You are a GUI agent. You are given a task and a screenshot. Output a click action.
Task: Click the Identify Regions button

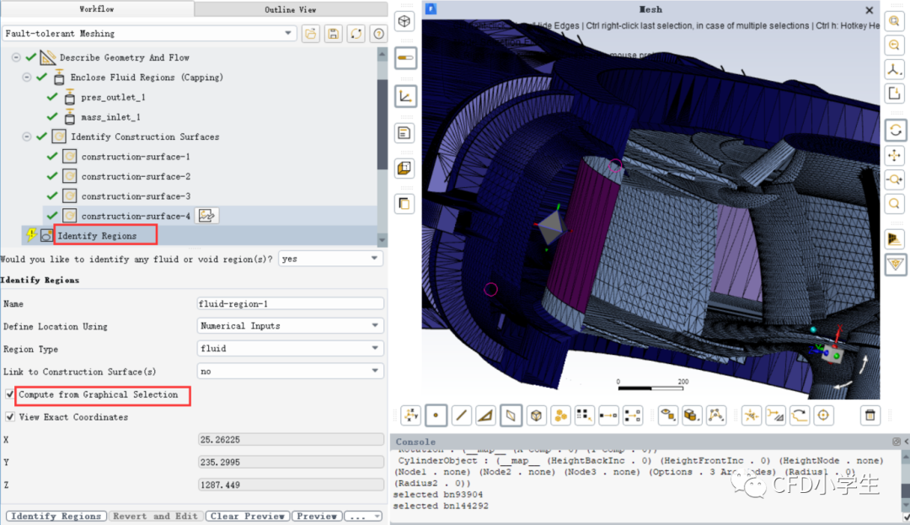coord(56,516)
